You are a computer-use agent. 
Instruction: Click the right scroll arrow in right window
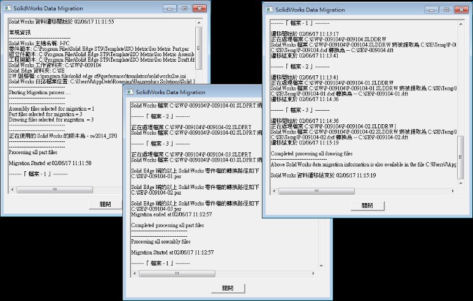(453, 191)
